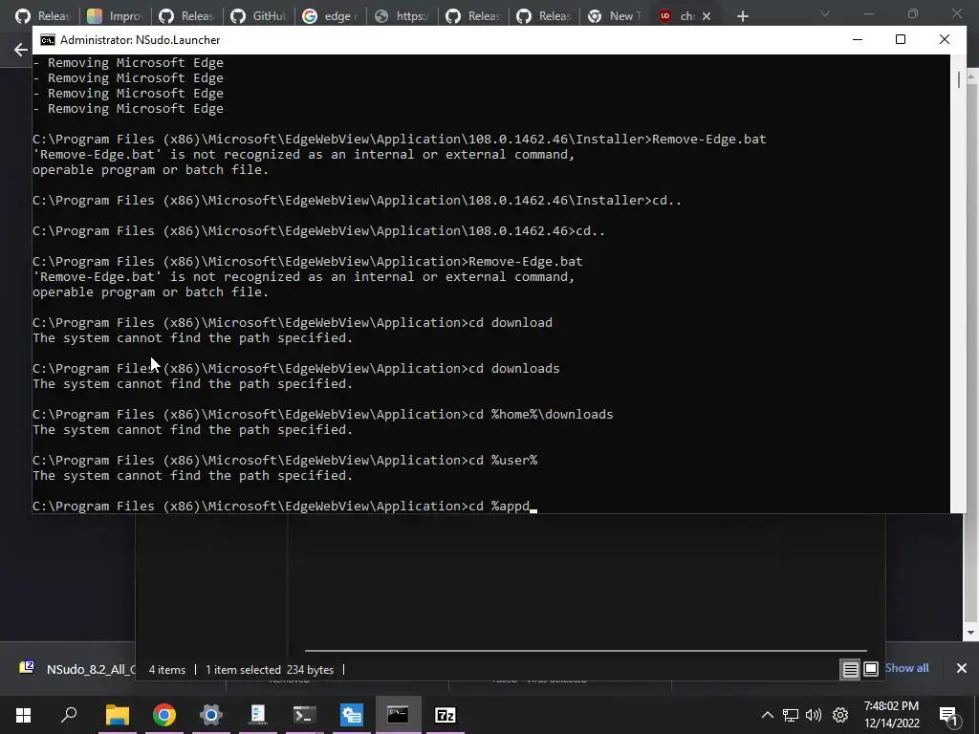
Task: Open the terminal prompt icon left of the blue server icon
Action: click(305, 715)
